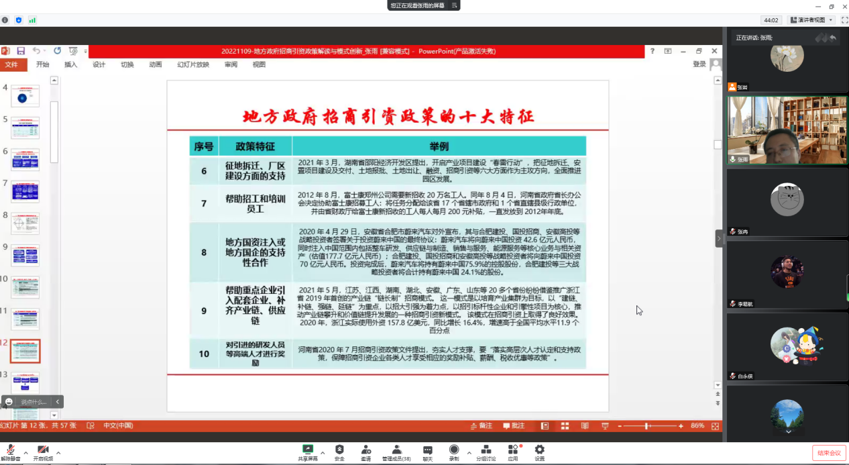Open the 开始 ribbon tab
The height and width of the screenshot is (465, 849).
pos(43,64)
